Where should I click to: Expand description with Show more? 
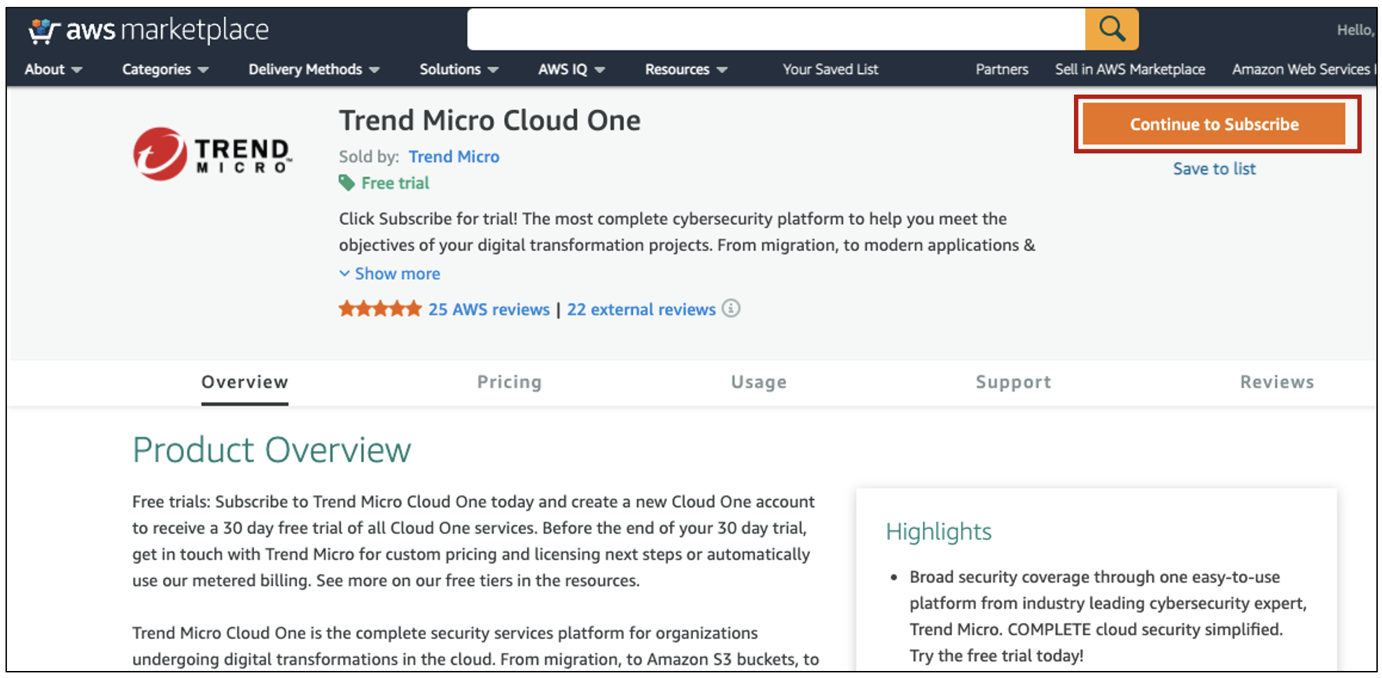pyautogui.click(x=390, y=274)
